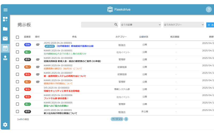Click attachment clip of KANRI-2025-04-10-000007
The width and height of the screenshot is (214, 134).
click(x=38, y=75)
